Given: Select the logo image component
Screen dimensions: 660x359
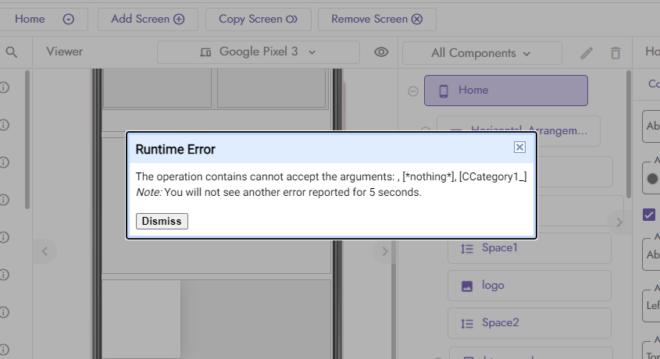Looking at the screenshot, I should [x=529, y=286].
